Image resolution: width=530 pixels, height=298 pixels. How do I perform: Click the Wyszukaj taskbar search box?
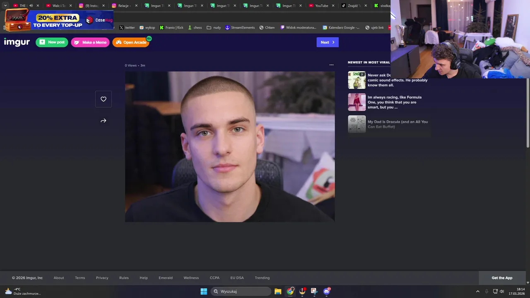(241, 291)
